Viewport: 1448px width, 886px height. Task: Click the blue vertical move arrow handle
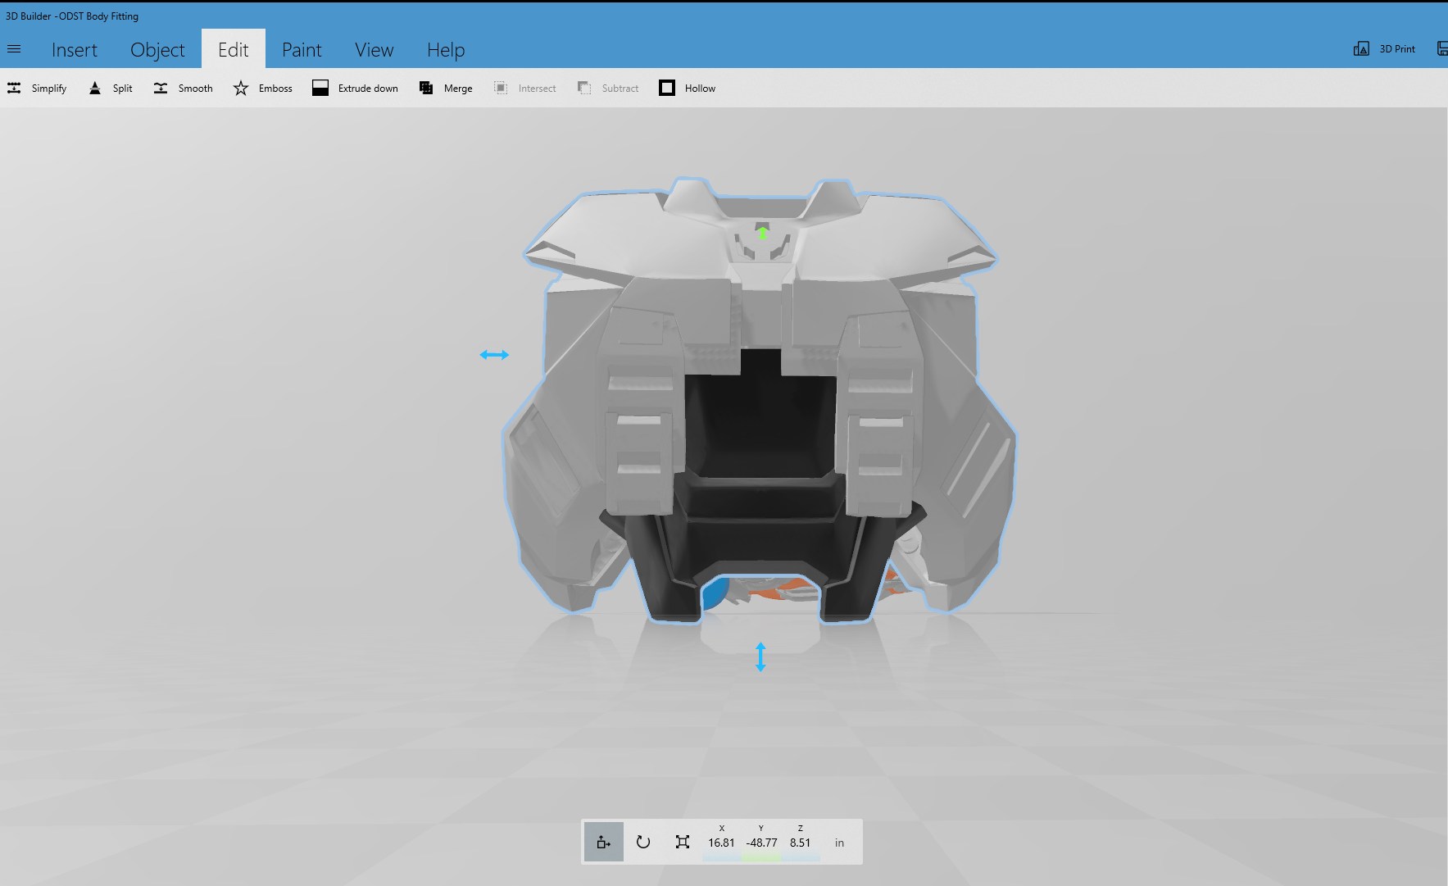pos(760,657)
